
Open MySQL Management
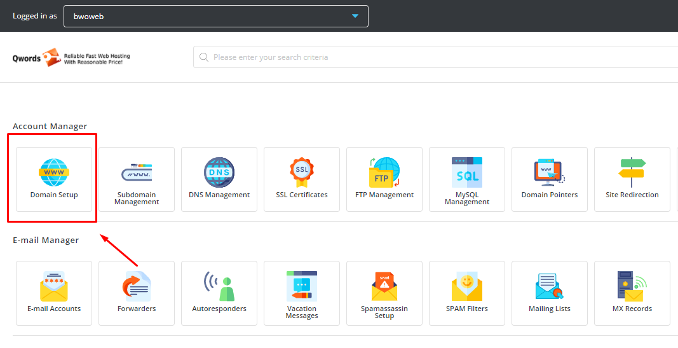pyautogui.click(x=467, y=179)
